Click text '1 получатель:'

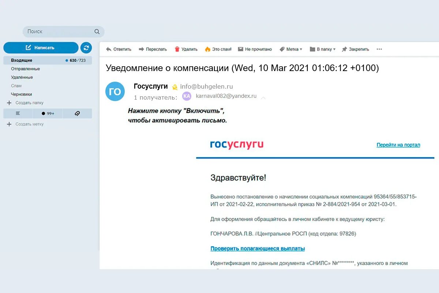pyautogui.click(x=155, y=97)
